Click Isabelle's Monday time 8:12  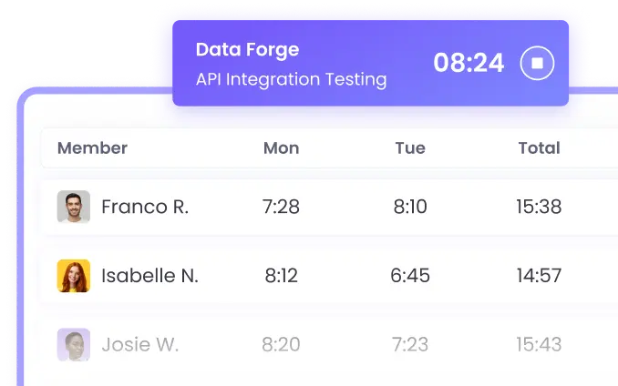coord(281,276)
